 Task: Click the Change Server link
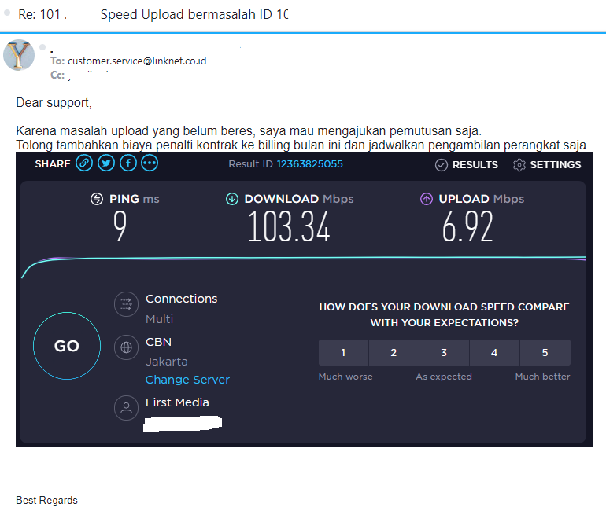click(x=187, y=380)
